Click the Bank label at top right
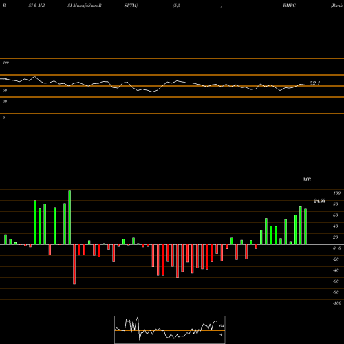The height and width of the screenshot is (344, 344). click(x=336, y=6)
